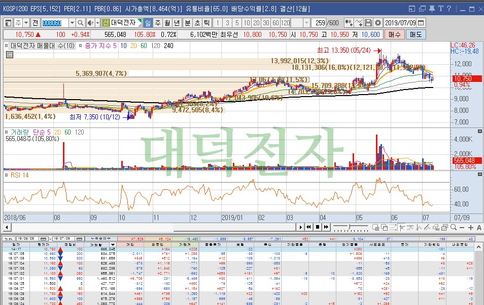
Task: Open chart settings gear icon
Action: pos(378,23)
